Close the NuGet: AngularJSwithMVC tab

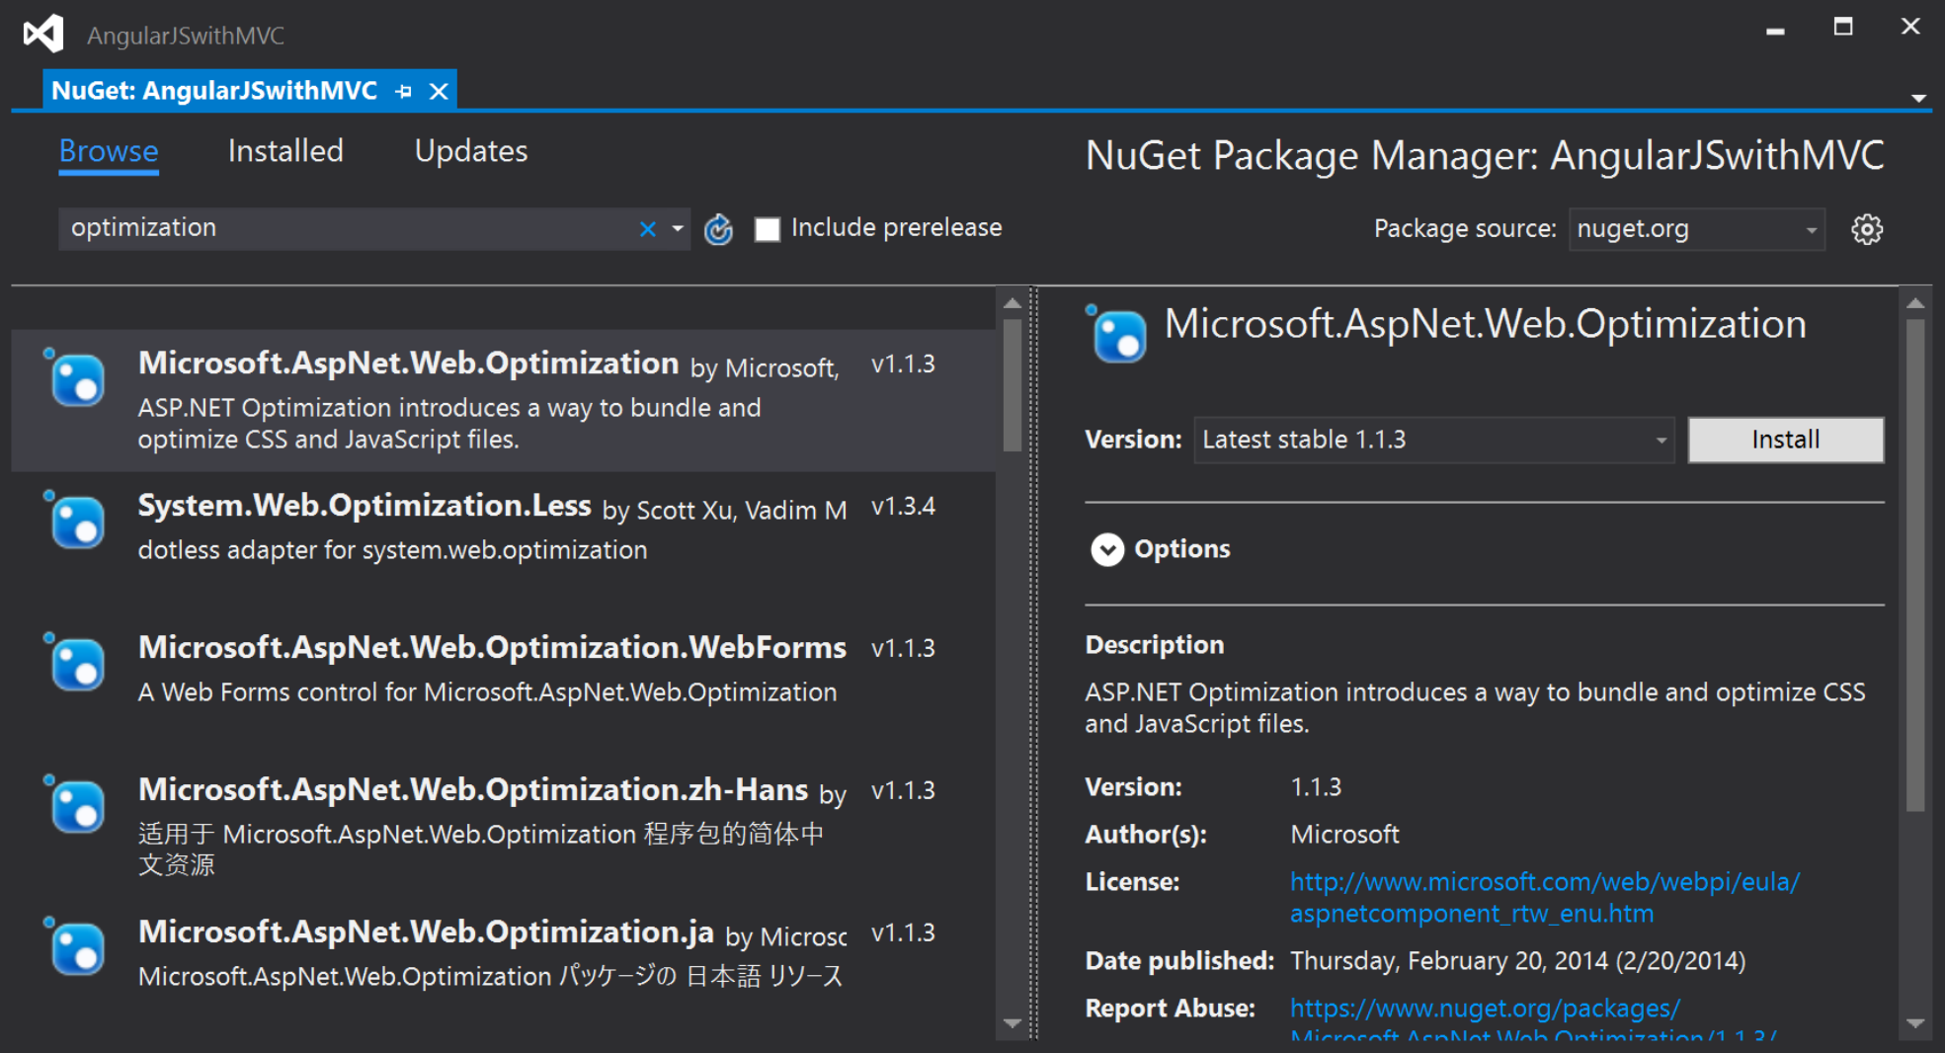[x=439, y=91]
